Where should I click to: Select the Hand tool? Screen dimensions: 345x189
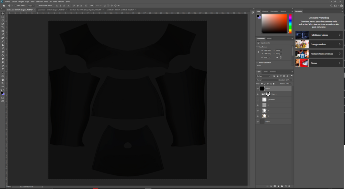3,80
